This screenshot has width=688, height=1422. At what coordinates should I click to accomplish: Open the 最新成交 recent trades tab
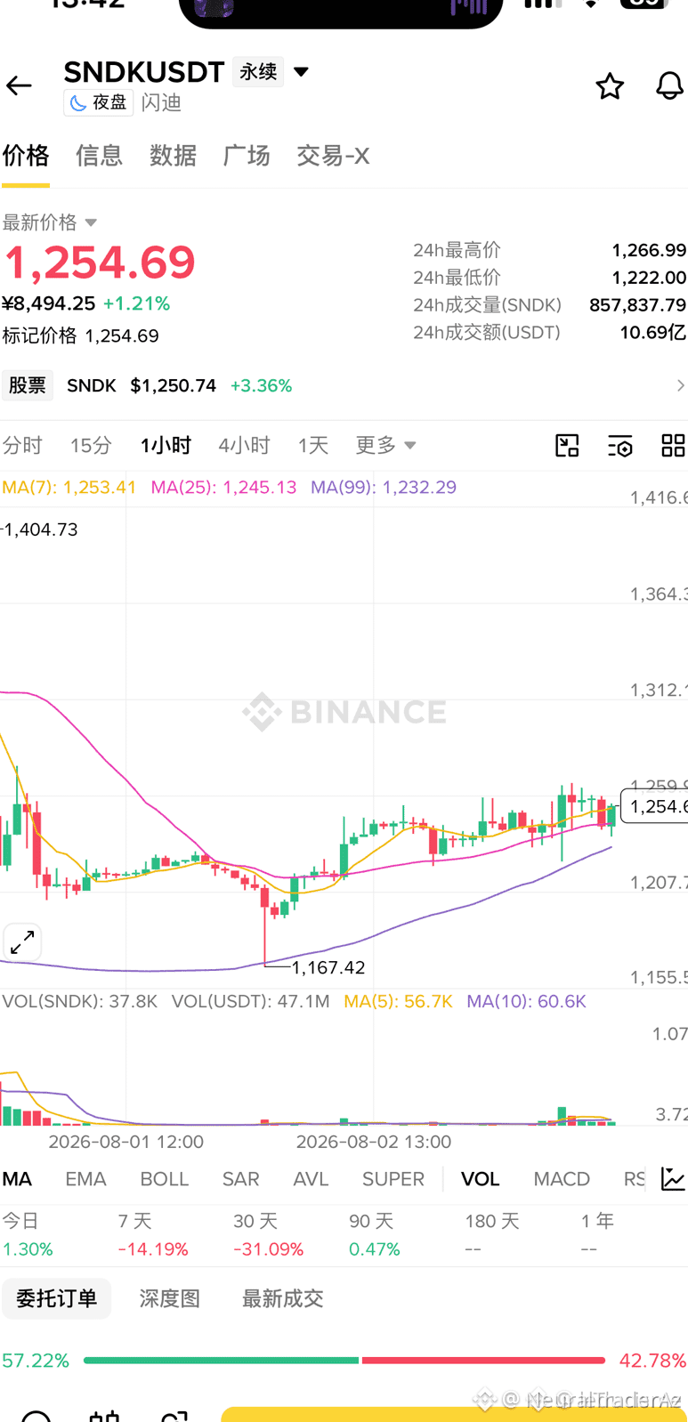click(282, 1298)
